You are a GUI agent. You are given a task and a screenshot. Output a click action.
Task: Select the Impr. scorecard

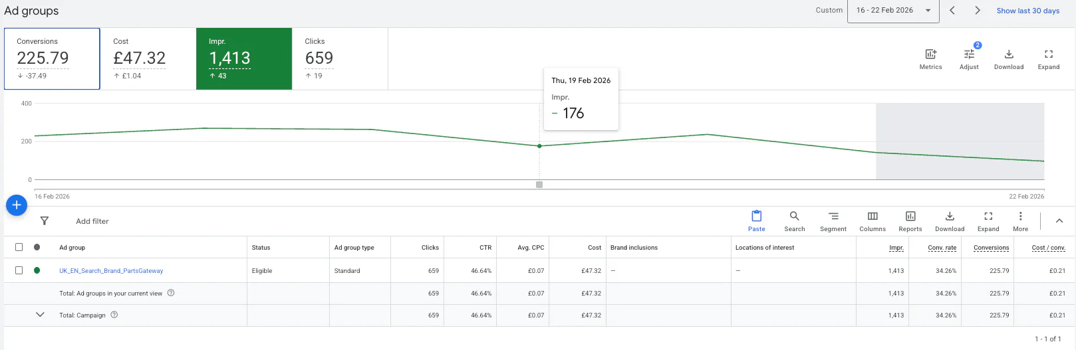click(244, 58)
